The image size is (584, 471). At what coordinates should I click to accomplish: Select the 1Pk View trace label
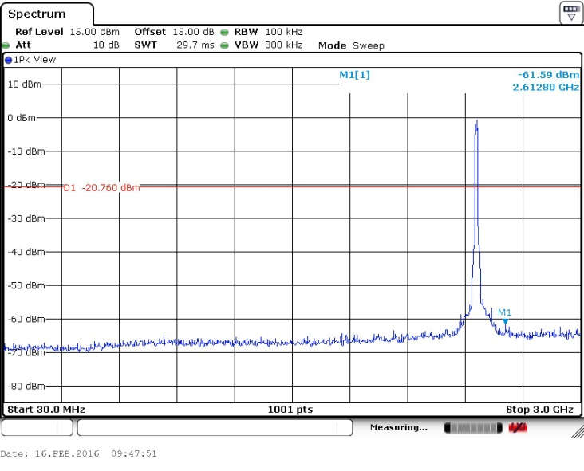(x=34, y=60)
